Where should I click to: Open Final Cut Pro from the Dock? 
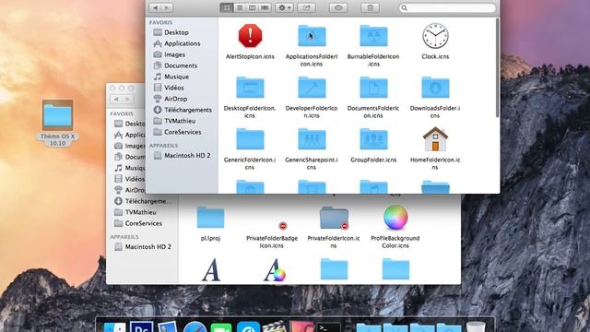(x=275, y=326)
